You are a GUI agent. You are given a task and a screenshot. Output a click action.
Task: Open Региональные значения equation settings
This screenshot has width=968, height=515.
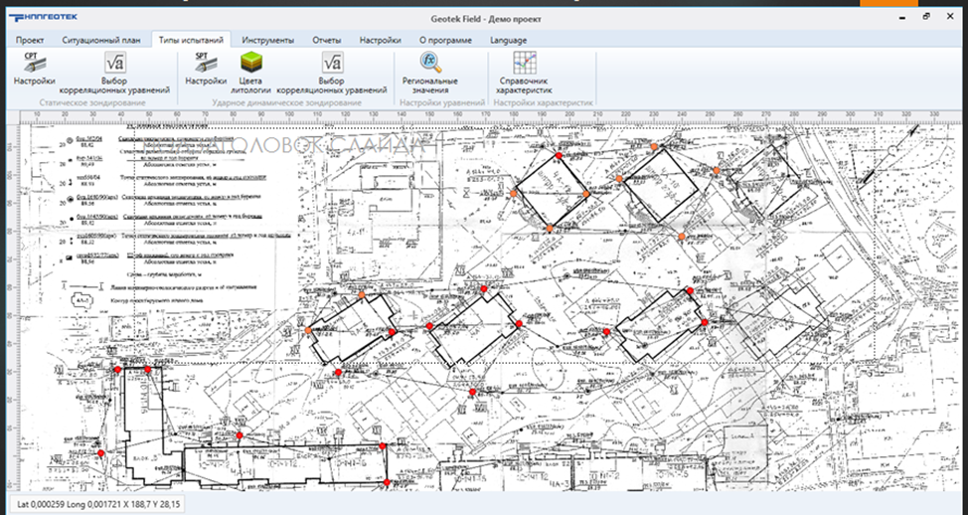click(430, 74)
